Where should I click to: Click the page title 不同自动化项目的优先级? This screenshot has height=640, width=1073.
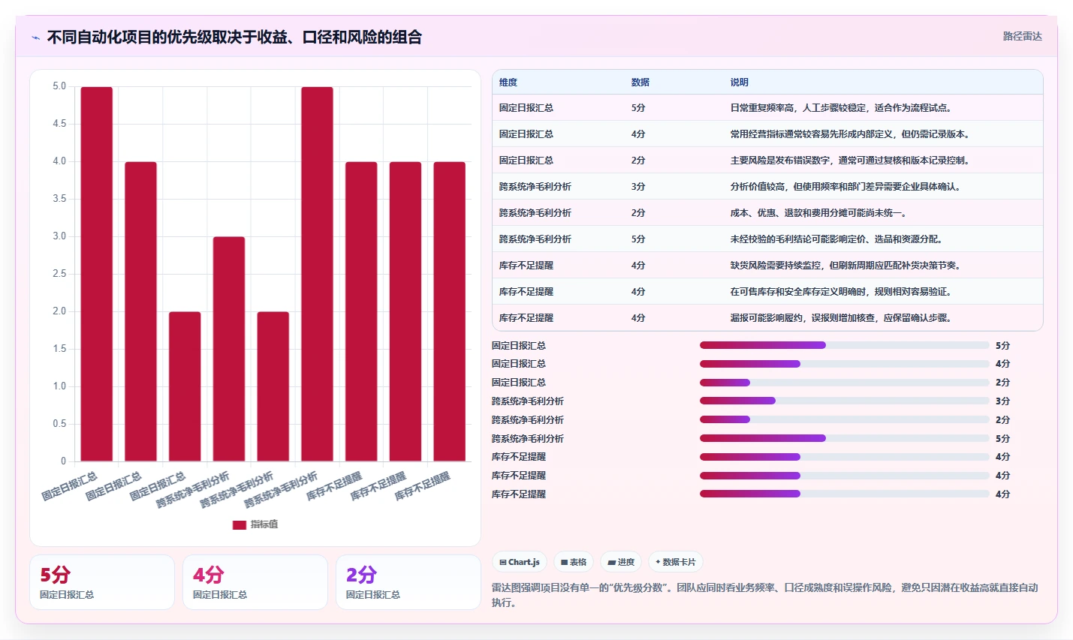[x=234, y=37]
